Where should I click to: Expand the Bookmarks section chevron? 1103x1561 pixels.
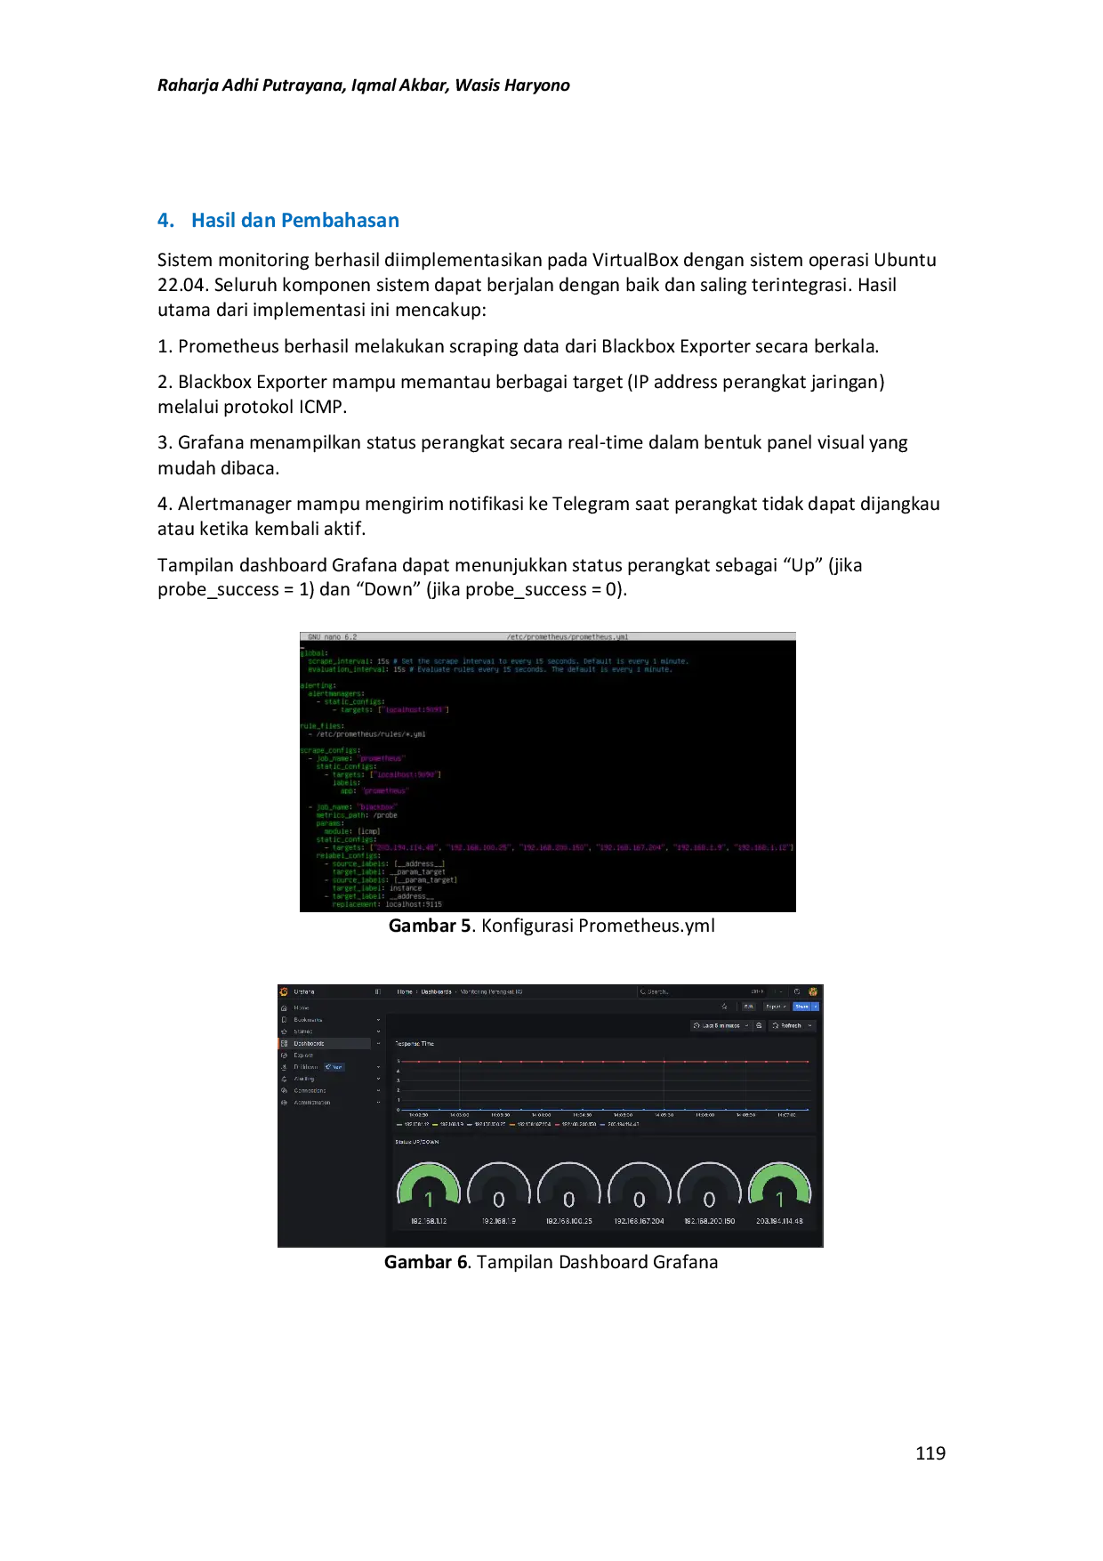click(x=378, y=1020)
